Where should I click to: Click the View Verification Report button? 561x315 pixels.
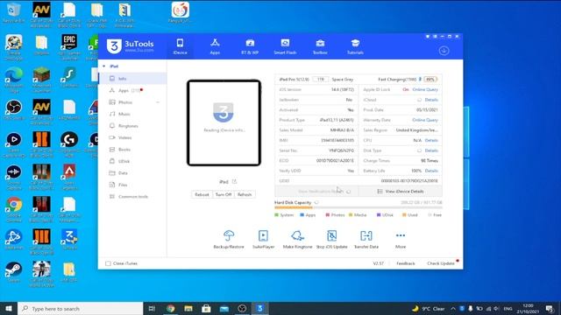point(316,192)
